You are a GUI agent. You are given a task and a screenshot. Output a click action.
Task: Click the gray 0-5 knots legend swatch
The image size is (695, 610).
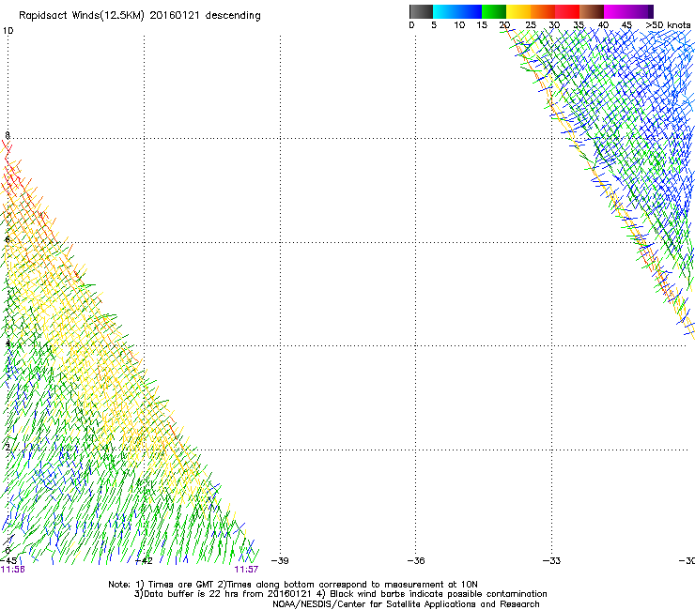421,11
